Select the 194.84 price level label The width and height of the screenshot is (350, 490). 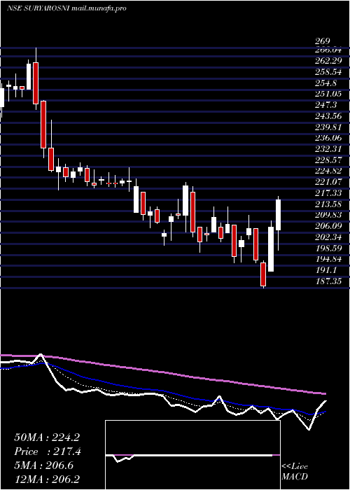pos(328,260)
